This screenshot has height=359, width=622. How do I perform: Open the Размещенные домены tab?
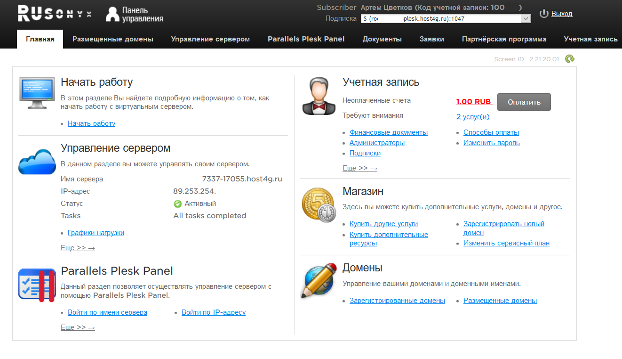click(113, 39)
